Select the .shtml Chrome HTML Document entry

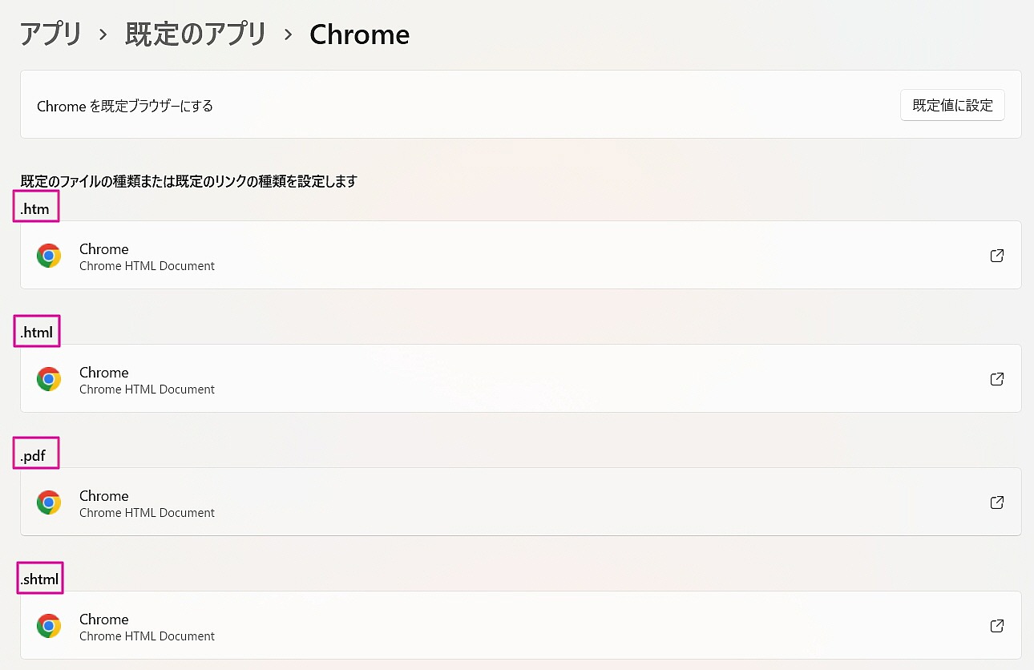521,625
